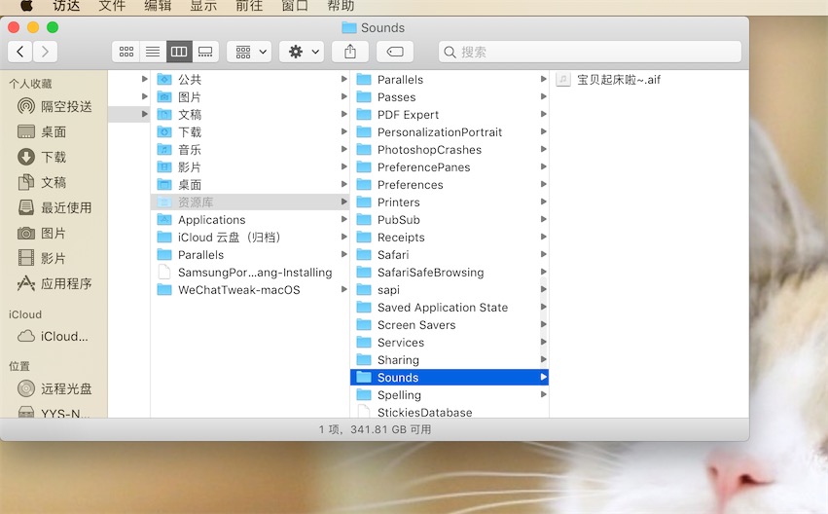Select the SafariSafeBrowsing folder
The width and height of the screenshot is (828, 514).
[450, 272]
